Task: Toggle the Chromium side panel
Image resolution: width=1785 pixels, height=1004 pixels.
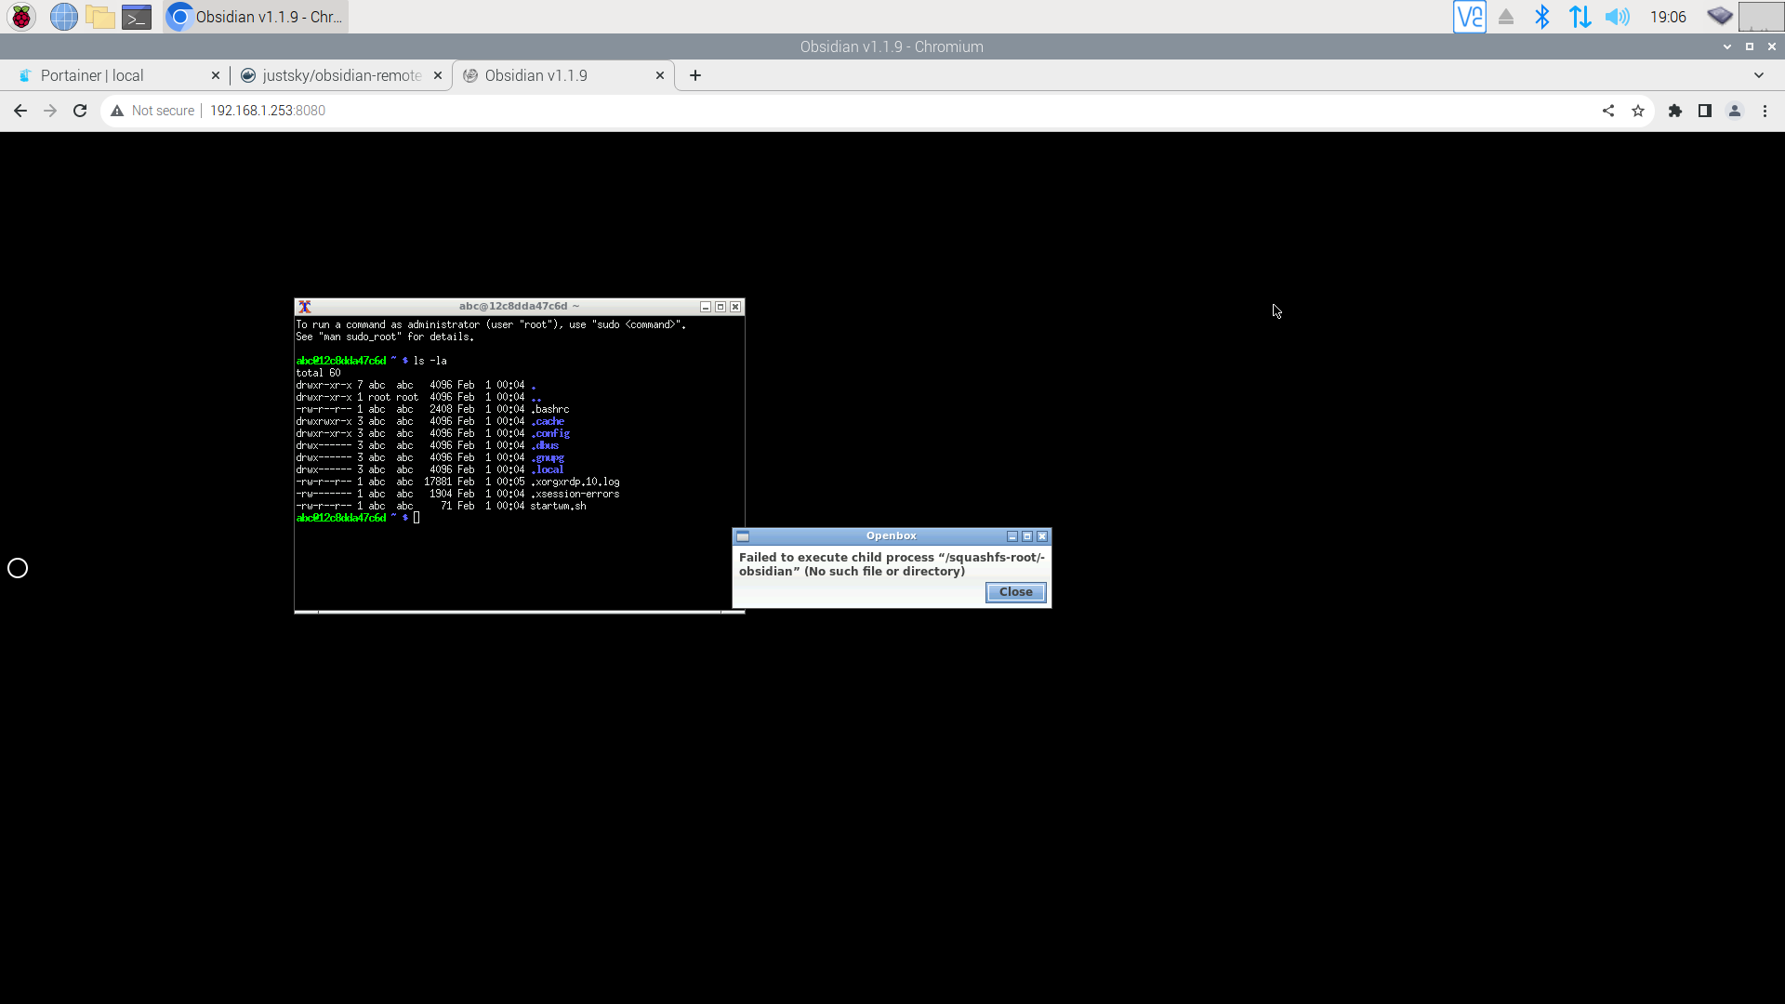Action: click(x=1705, y=111)
